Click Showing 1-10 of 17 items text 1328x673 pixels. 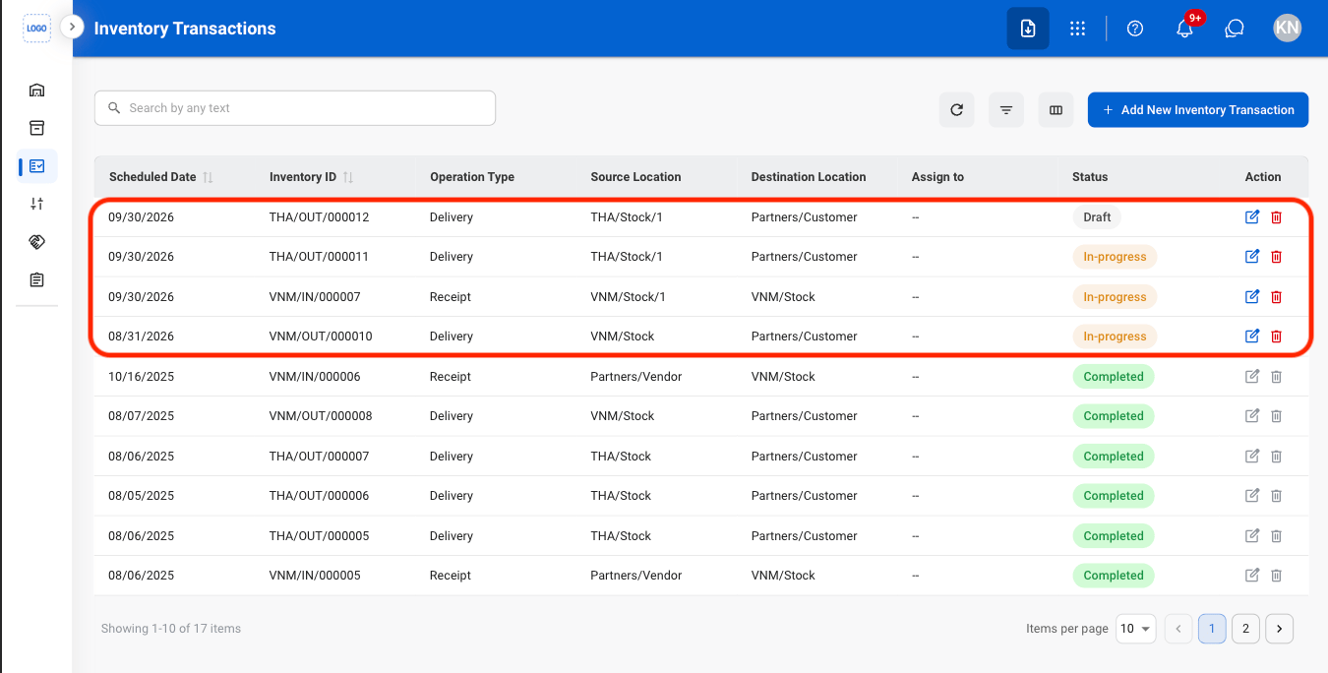tap(171, 628)
